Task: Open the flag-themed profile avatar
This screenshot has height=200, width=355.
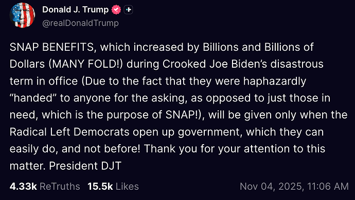Action: 22,15
